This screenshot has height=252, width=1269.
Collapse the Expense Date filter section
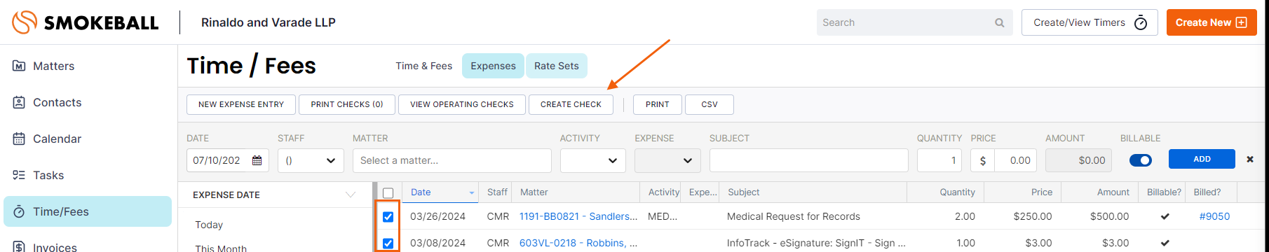(x=351, y=195)
